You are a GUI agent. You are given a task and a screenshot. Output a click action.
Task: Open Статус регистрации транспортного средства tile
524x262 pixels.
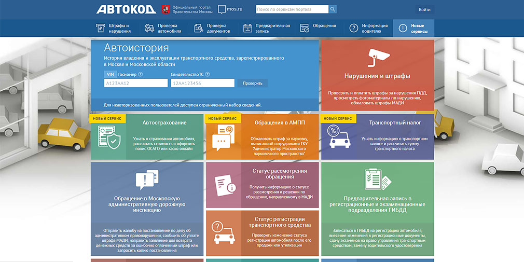click(263, 233)
